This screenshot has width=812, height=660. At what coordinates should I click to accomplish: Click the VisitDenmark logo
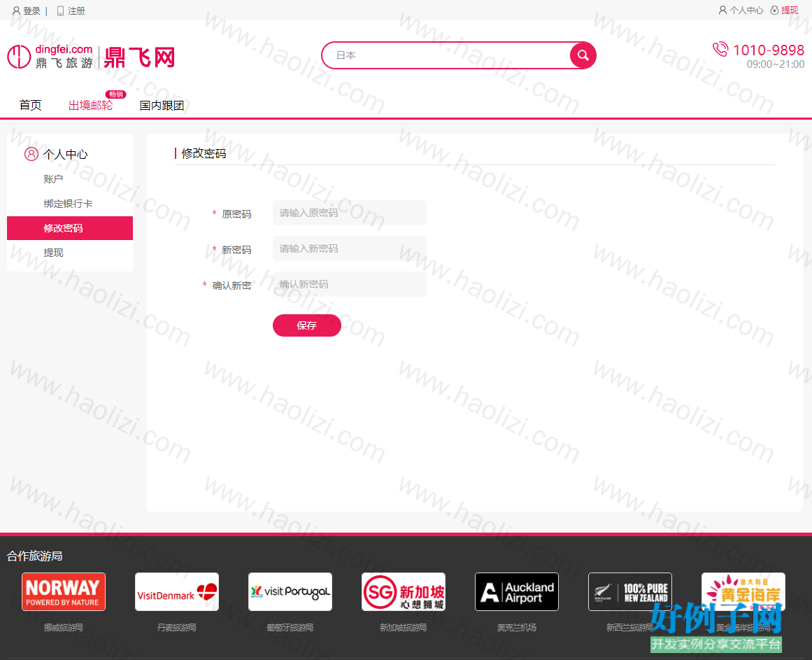click(x=176, y=591)
